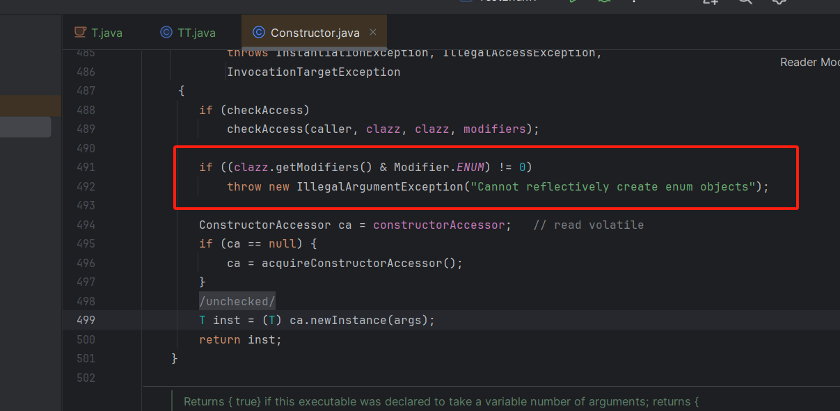Viewport: 840px width, 411px height.
Task: Click line number 492 in the gutter
Action: coord(86,186)
